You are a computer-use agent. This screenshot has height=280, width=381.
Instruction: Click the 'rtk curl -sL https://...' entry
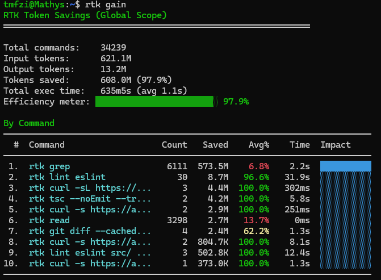[x=90, y=188]
